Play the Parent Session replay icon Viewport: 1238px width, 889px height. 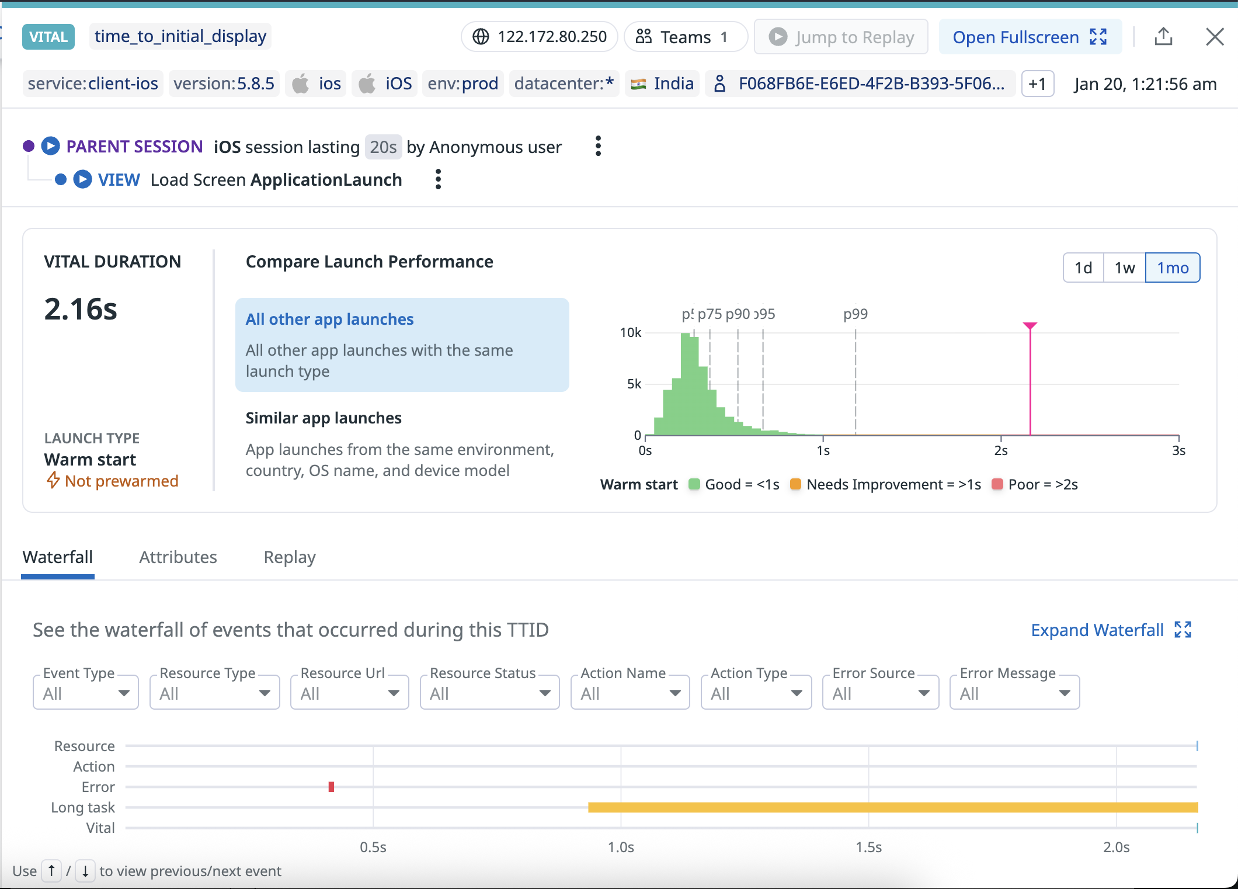pyautogui.click(x=51, y=146)
